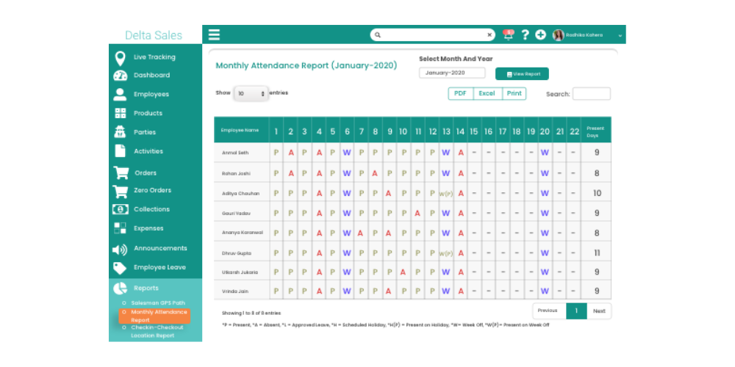This screenshot has height=367, width=735.
Task: Click Radhika Kahera profile avatar
Action: [559, 35]
